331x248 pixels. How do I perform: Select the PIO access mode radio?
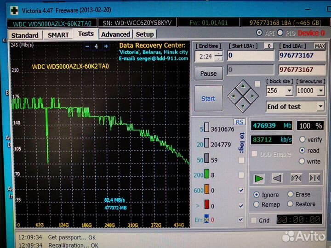click(280, 33)
